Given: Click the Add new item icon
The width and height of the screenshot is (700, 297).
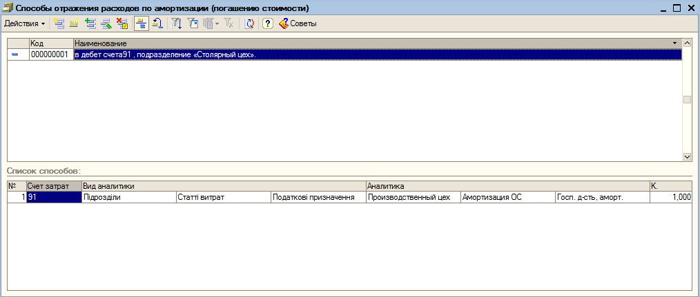Looking at the screenshot, I should tap(59, 23).
